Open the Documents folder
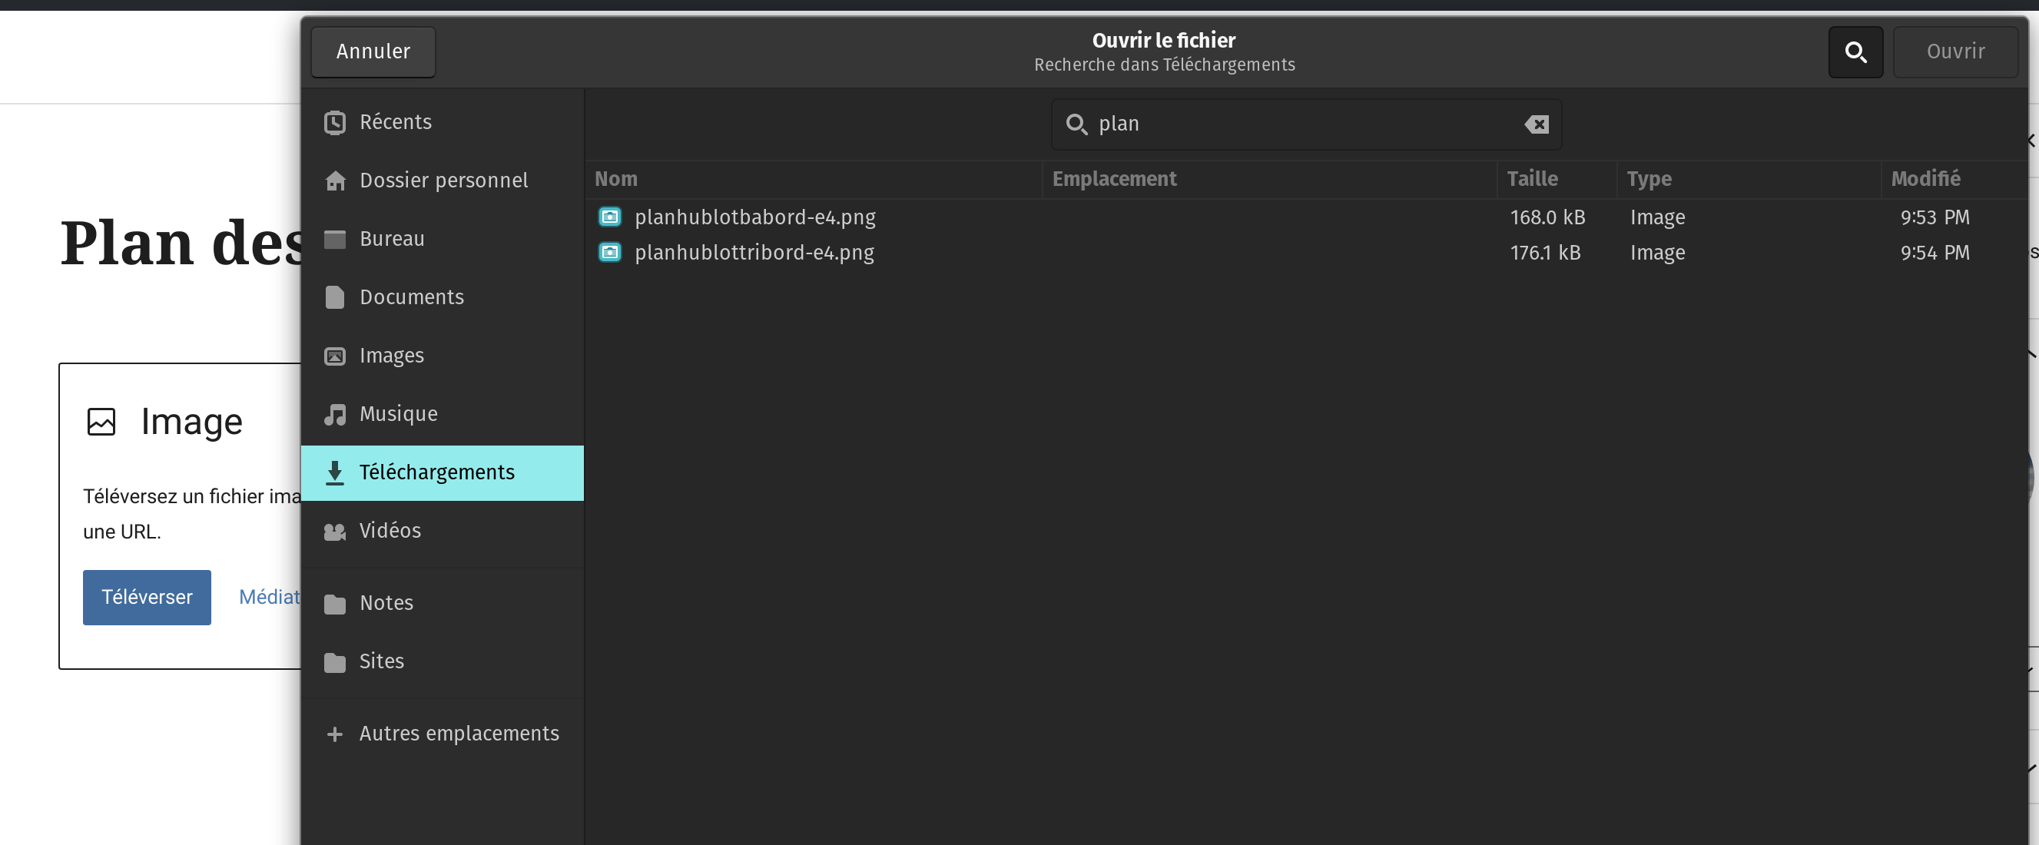This screenshot has width=2039, height=845. [443, 297]
